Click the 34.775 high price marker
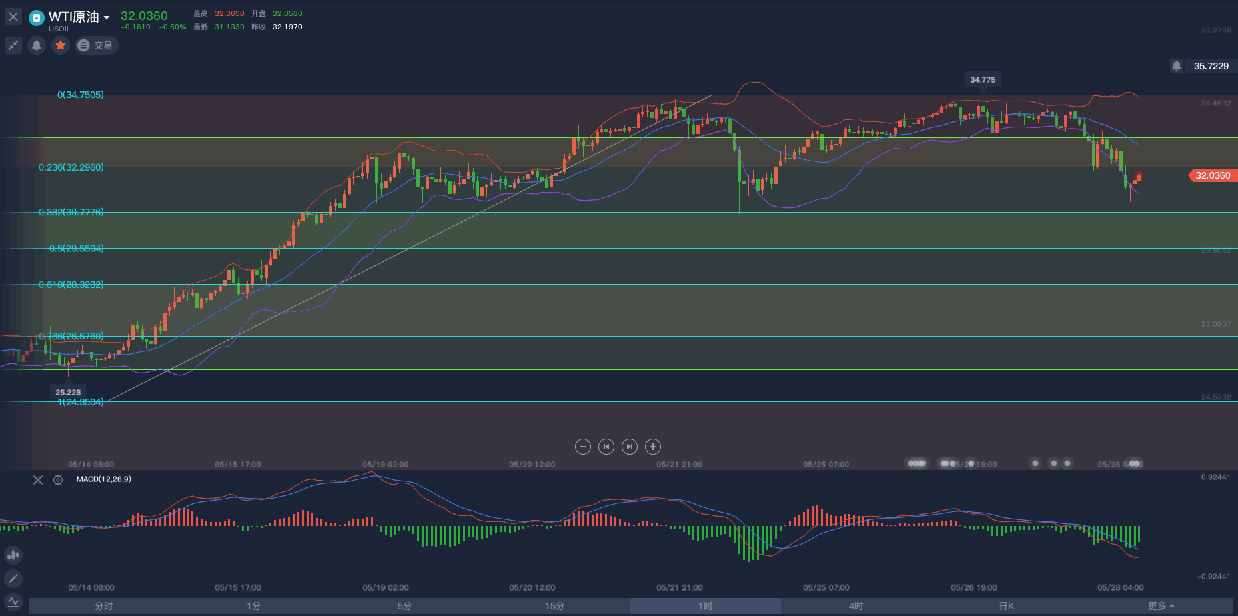Image resolution: width=1238 pixels, height=616 pixels. point(983,79)
